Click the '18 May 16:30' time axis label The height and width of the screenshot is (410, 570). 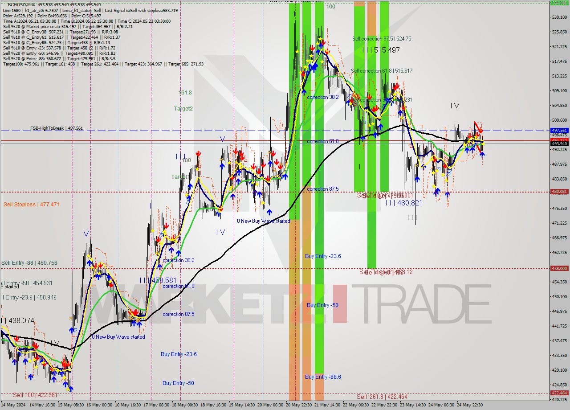point(214,405)
